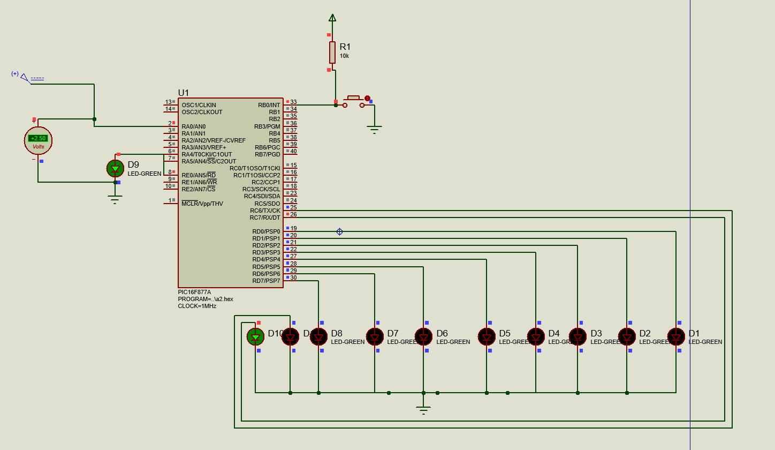Click the OSC2/CLKOUT pin label

coord(202,112)
